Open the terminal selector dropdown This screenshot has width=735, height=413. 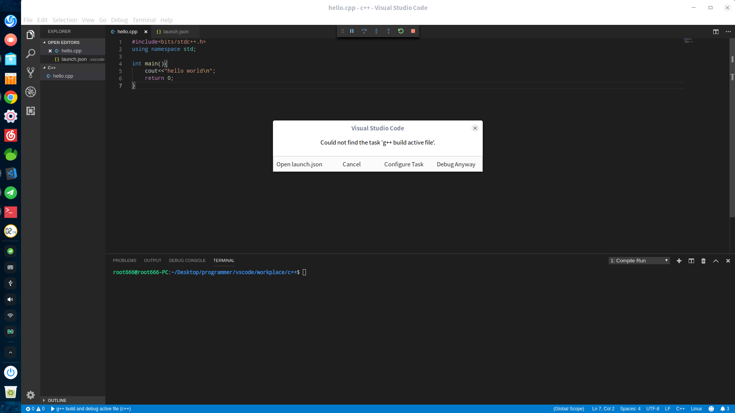(639, 261)
